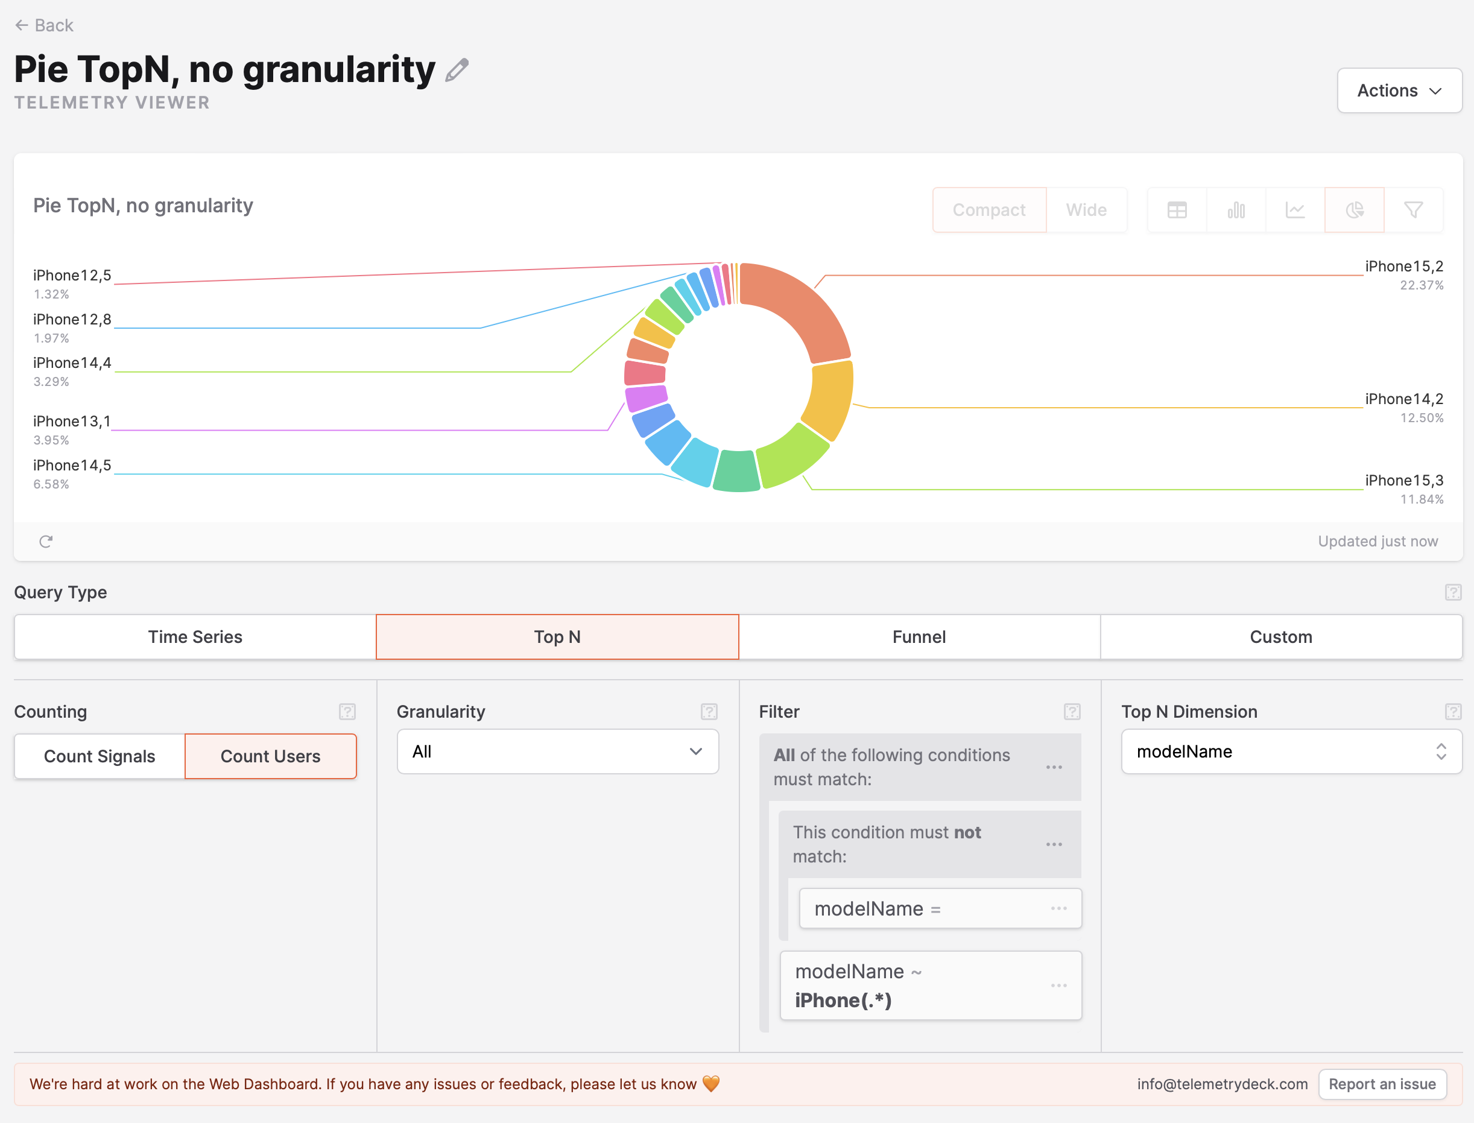Select Count Signals option
1474x1123 pixels.
pyautogui.click(x=100, y=756)
